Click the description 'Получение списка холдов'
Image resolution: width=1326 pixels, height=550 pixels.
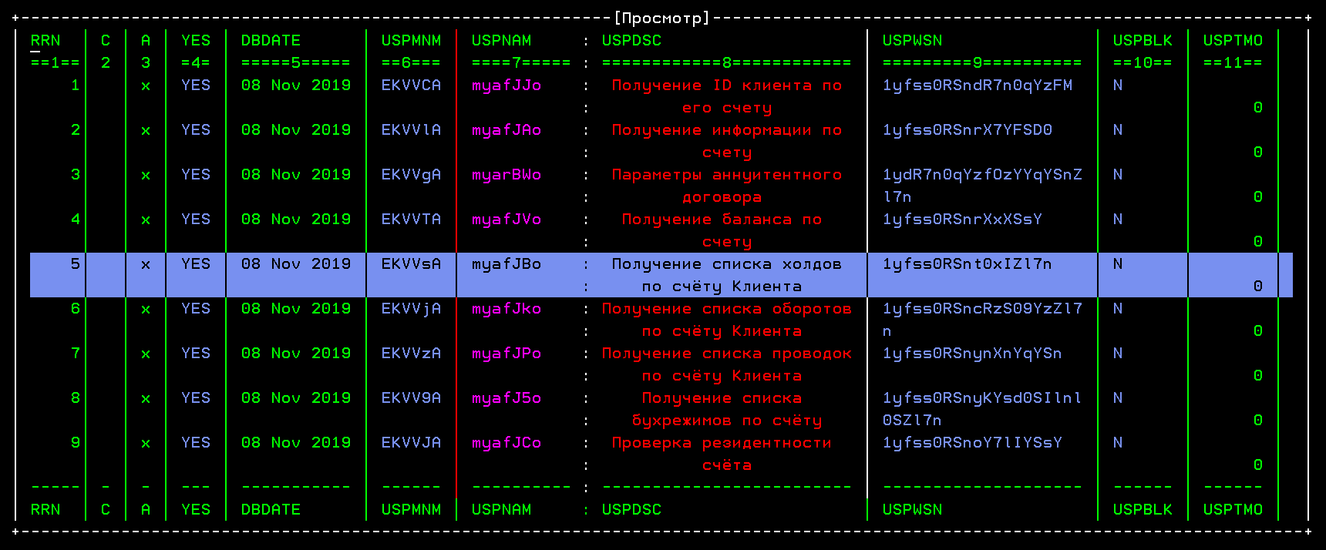pyautogui.click(x=727, y=264)
